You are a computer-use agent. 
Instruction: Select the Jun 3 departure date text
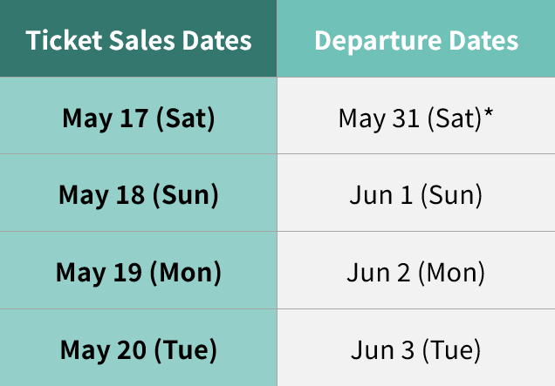point(381,350)
